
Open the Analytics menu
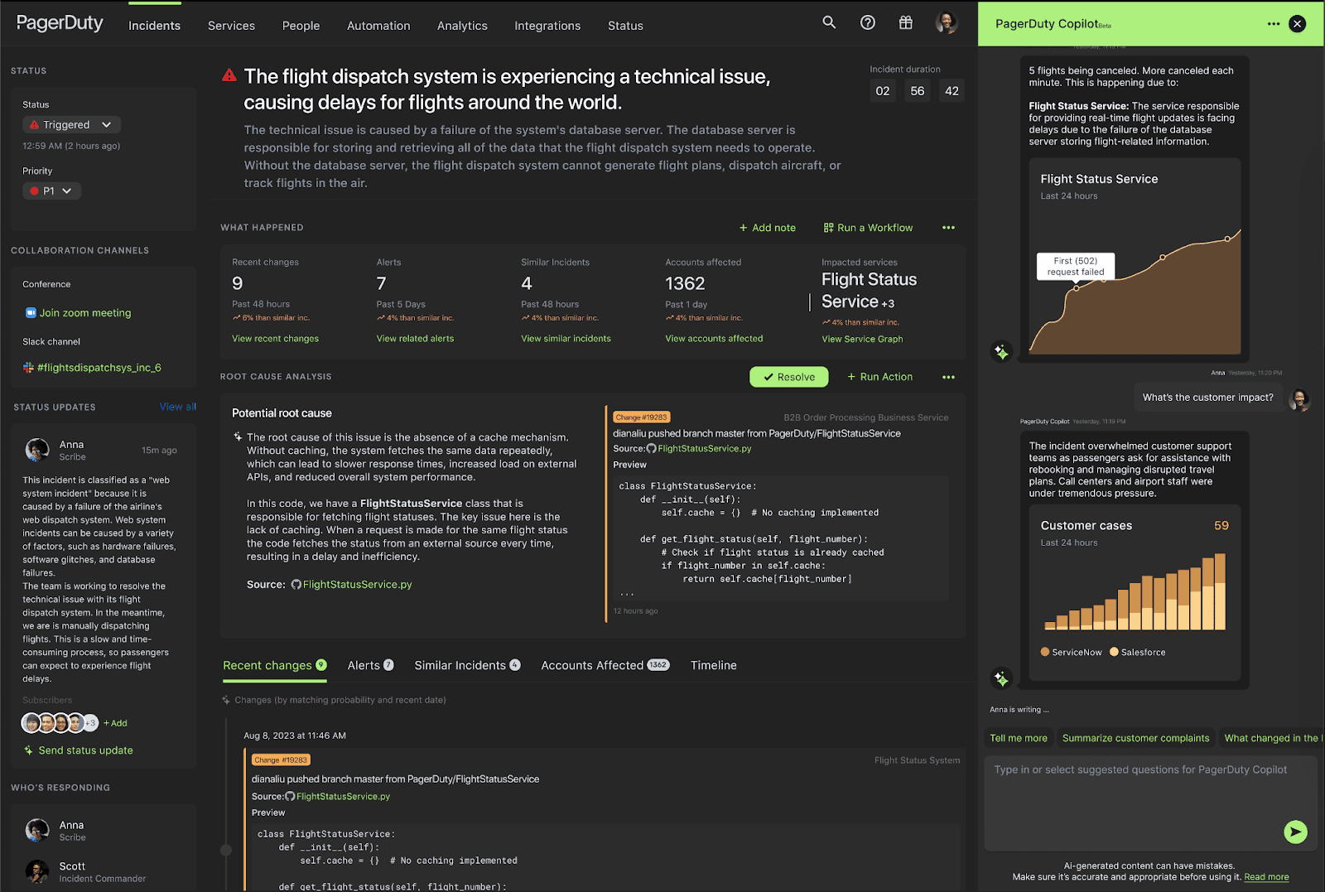coord(462,26)
